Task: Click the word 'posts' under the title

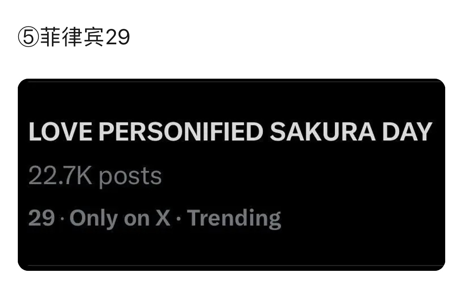Action: pos(130,177)
